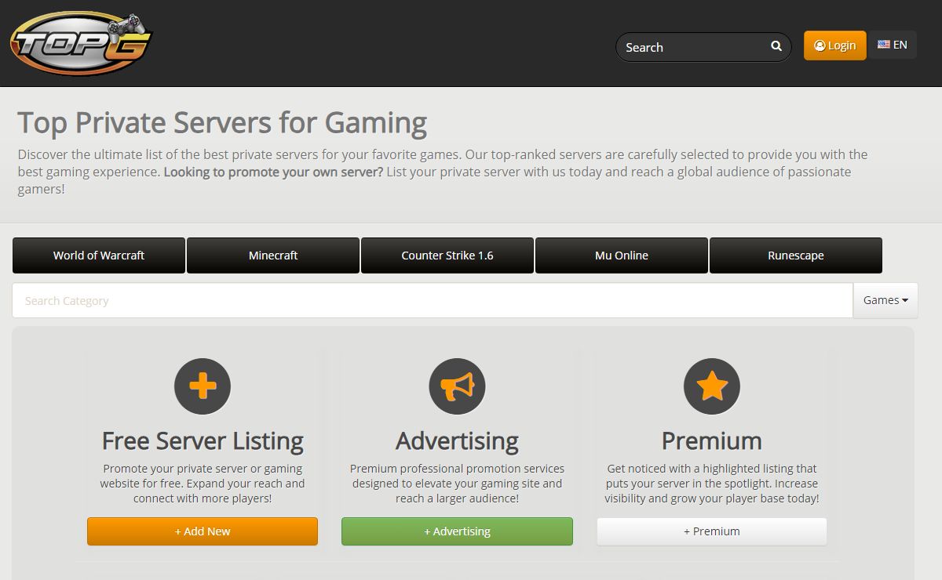Click the white + Premium button

tap(712, 531)
